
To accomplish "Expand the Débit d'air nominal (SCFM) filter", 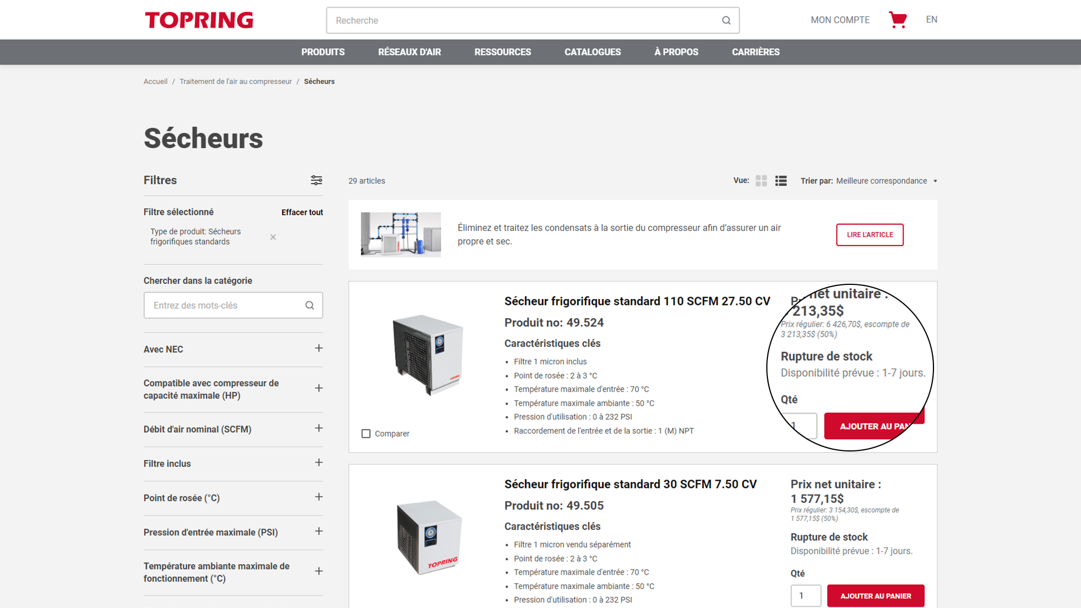I will click(x=319, y=428).
